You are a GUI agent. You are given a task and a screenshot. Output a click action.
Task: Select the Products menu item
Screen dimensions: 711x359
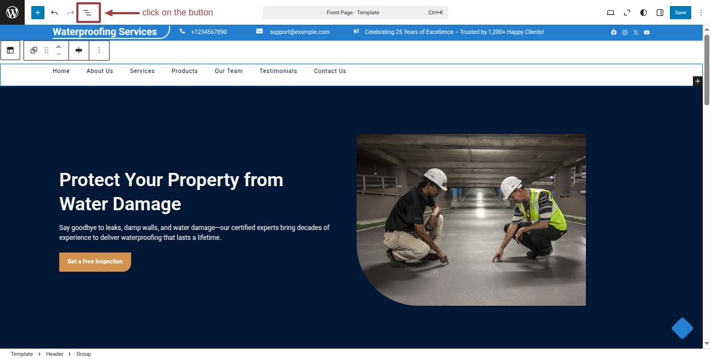coord(184,71)
